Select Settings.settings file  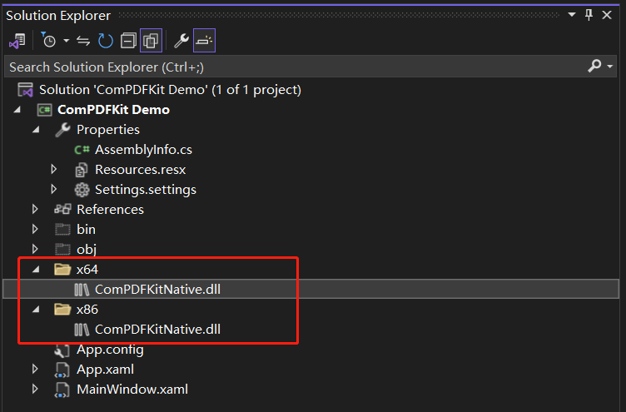(x=146, y=190)
